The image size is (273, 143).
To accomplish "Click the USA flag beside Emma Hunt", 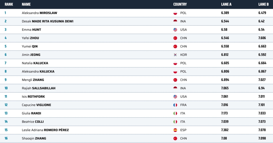I will (175, 30).
